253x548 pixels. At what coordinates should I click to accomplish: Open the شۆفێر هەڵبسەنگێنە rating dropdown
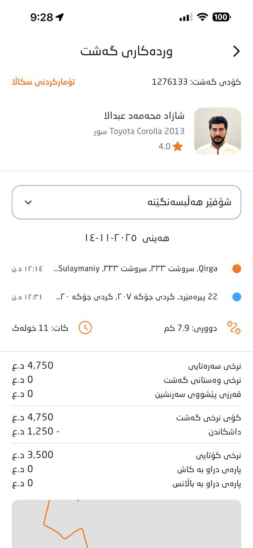click(x=126, y=201)
